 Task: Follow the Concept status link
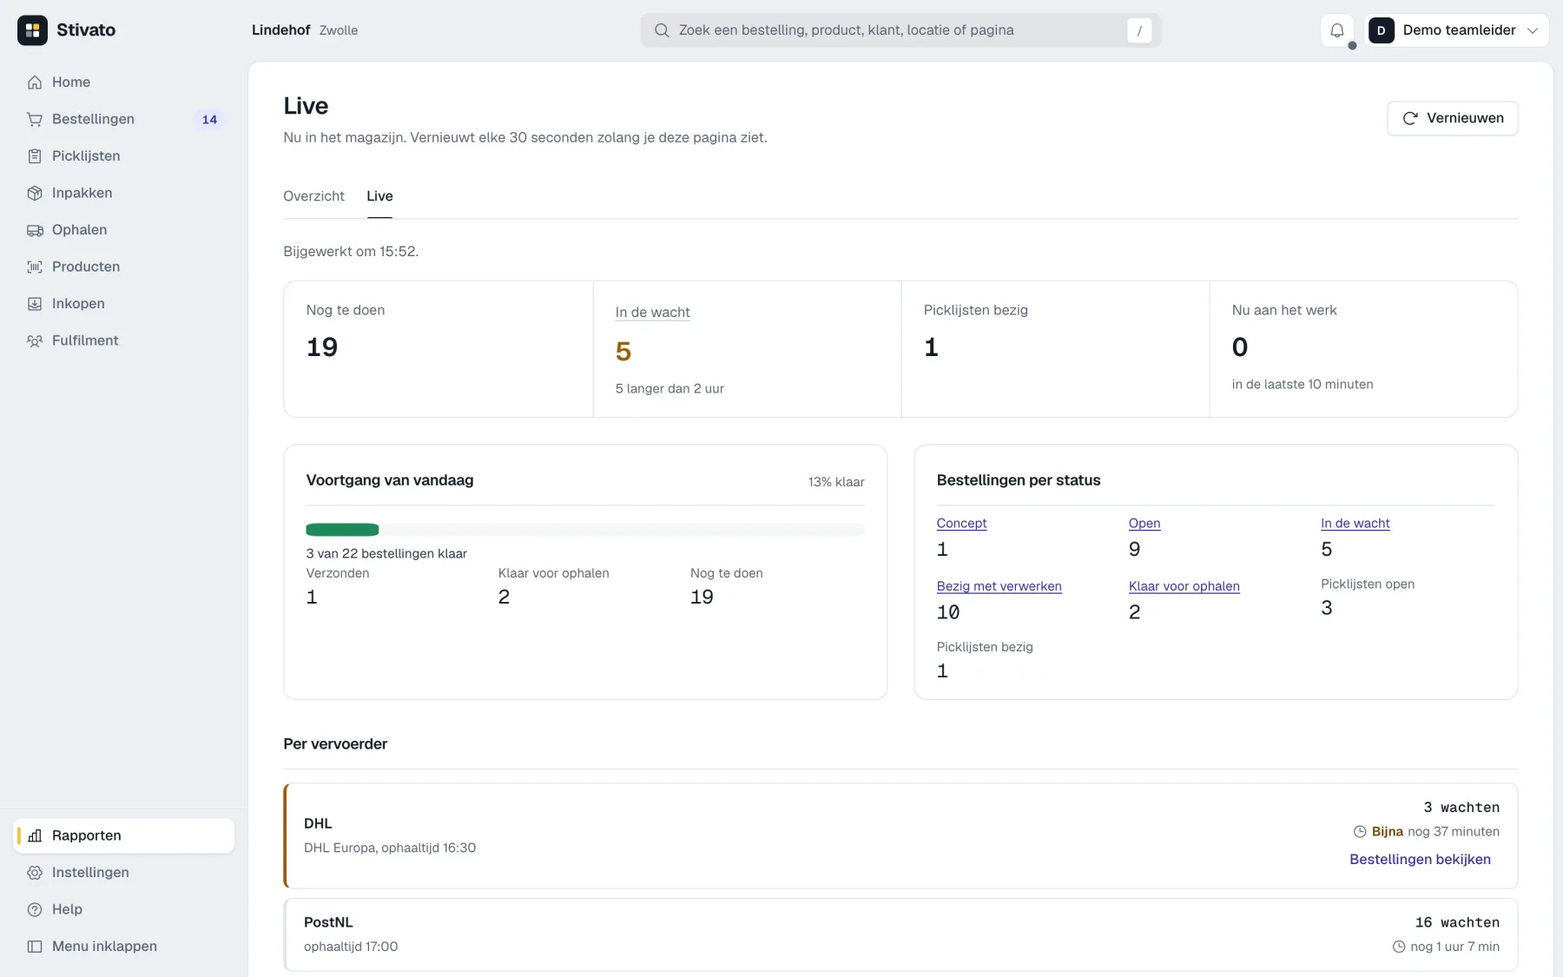point(961,523)
